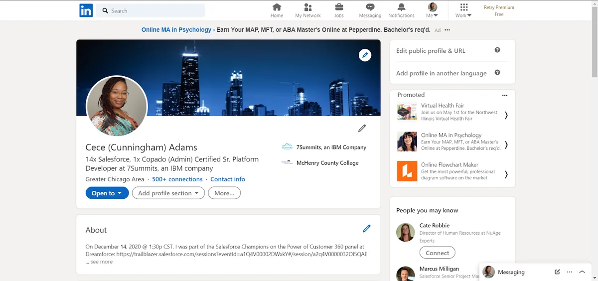598x281 pixels.
Task: Select the Virtual Health Fair thumbnail
Action: pyautogui.click(x=407, y=112)
